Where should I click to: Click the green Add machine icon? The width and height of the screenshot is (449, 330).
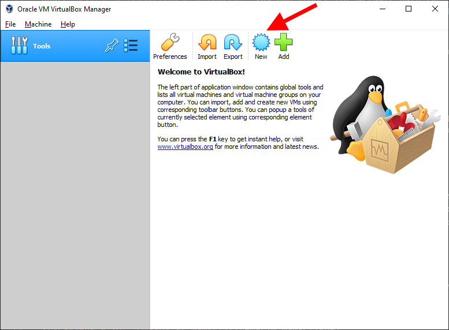point(284,42)
